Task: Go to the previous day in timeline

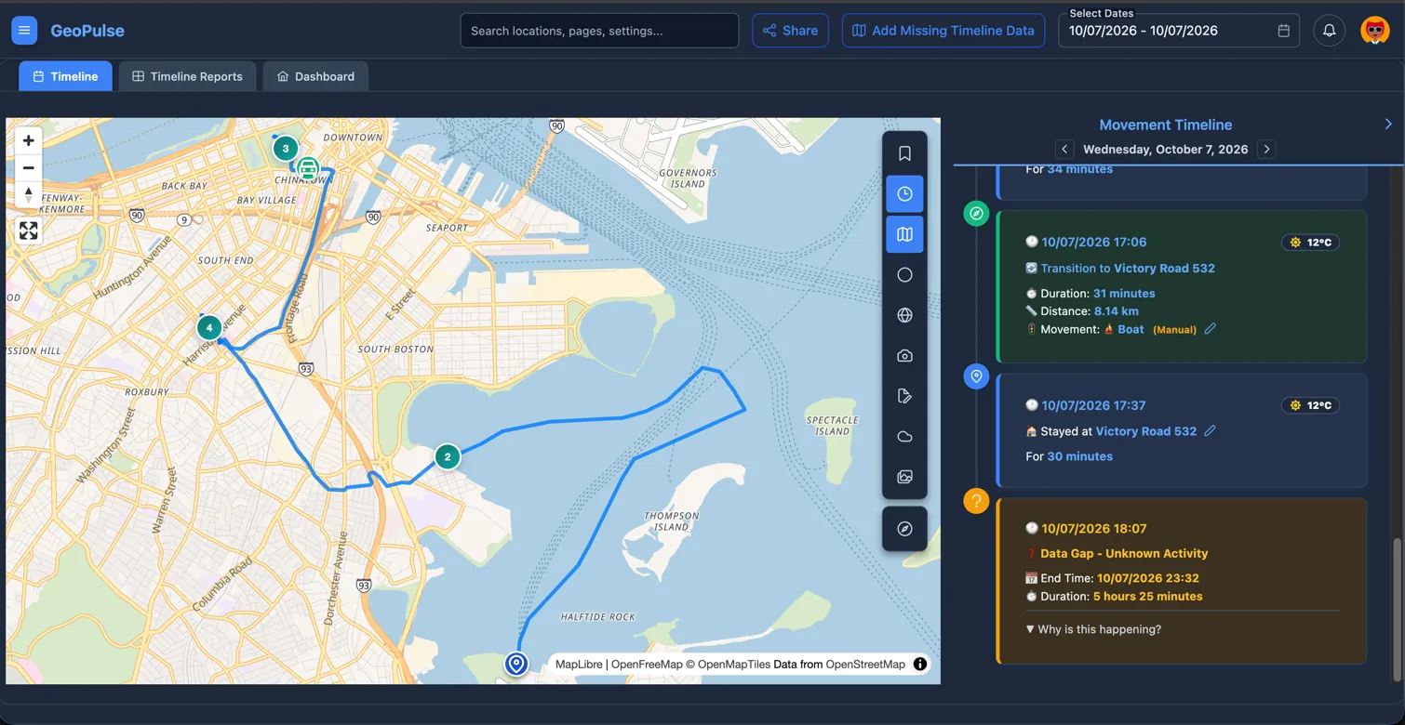Action: click(x=1064, y=149)
